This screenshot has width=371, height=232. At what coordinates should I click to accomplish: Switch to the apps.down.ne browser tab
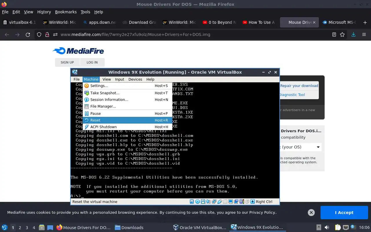point(99,22)
